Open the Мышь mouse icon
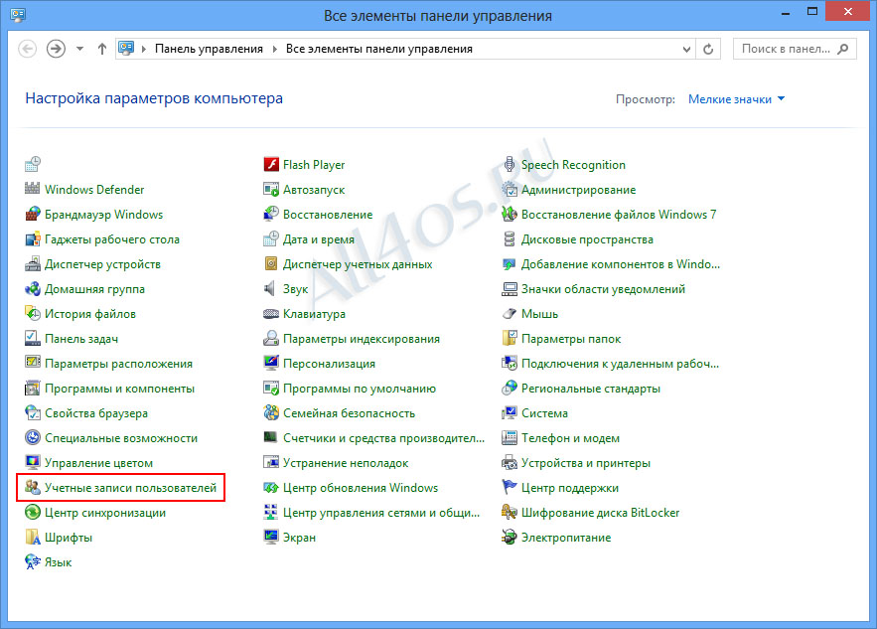 (x=510, y=313)
